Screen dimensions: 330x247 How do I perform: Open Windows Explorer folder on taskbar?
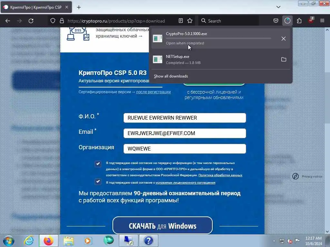pyautogui.click(x=69, y=241)
